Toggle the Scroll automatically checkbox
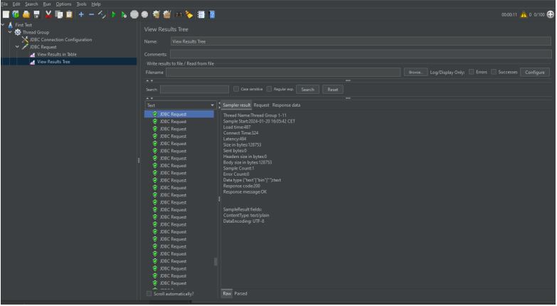This screenshot has height=306, width=557. 149,293
